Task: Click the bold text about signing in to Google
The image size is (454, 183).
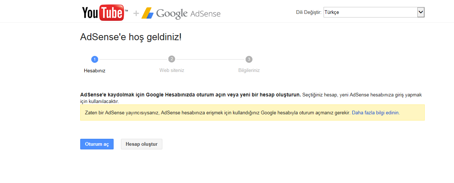Action: coord(191,95)
